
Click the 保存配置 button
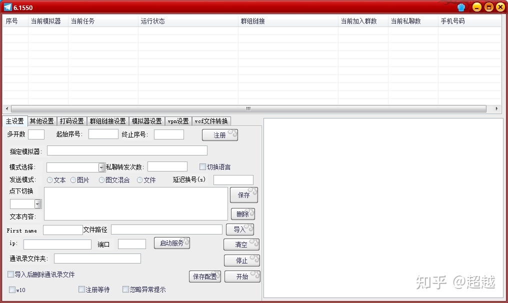[205, 276]
